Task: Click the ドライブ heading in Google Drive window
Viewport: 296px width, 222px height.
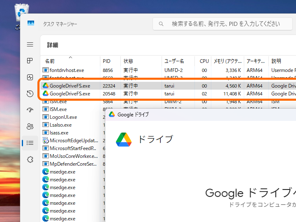Action: (x=156, y=139)
